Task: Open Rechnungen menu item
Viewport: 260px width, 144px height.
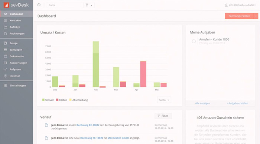Action: 17,34
